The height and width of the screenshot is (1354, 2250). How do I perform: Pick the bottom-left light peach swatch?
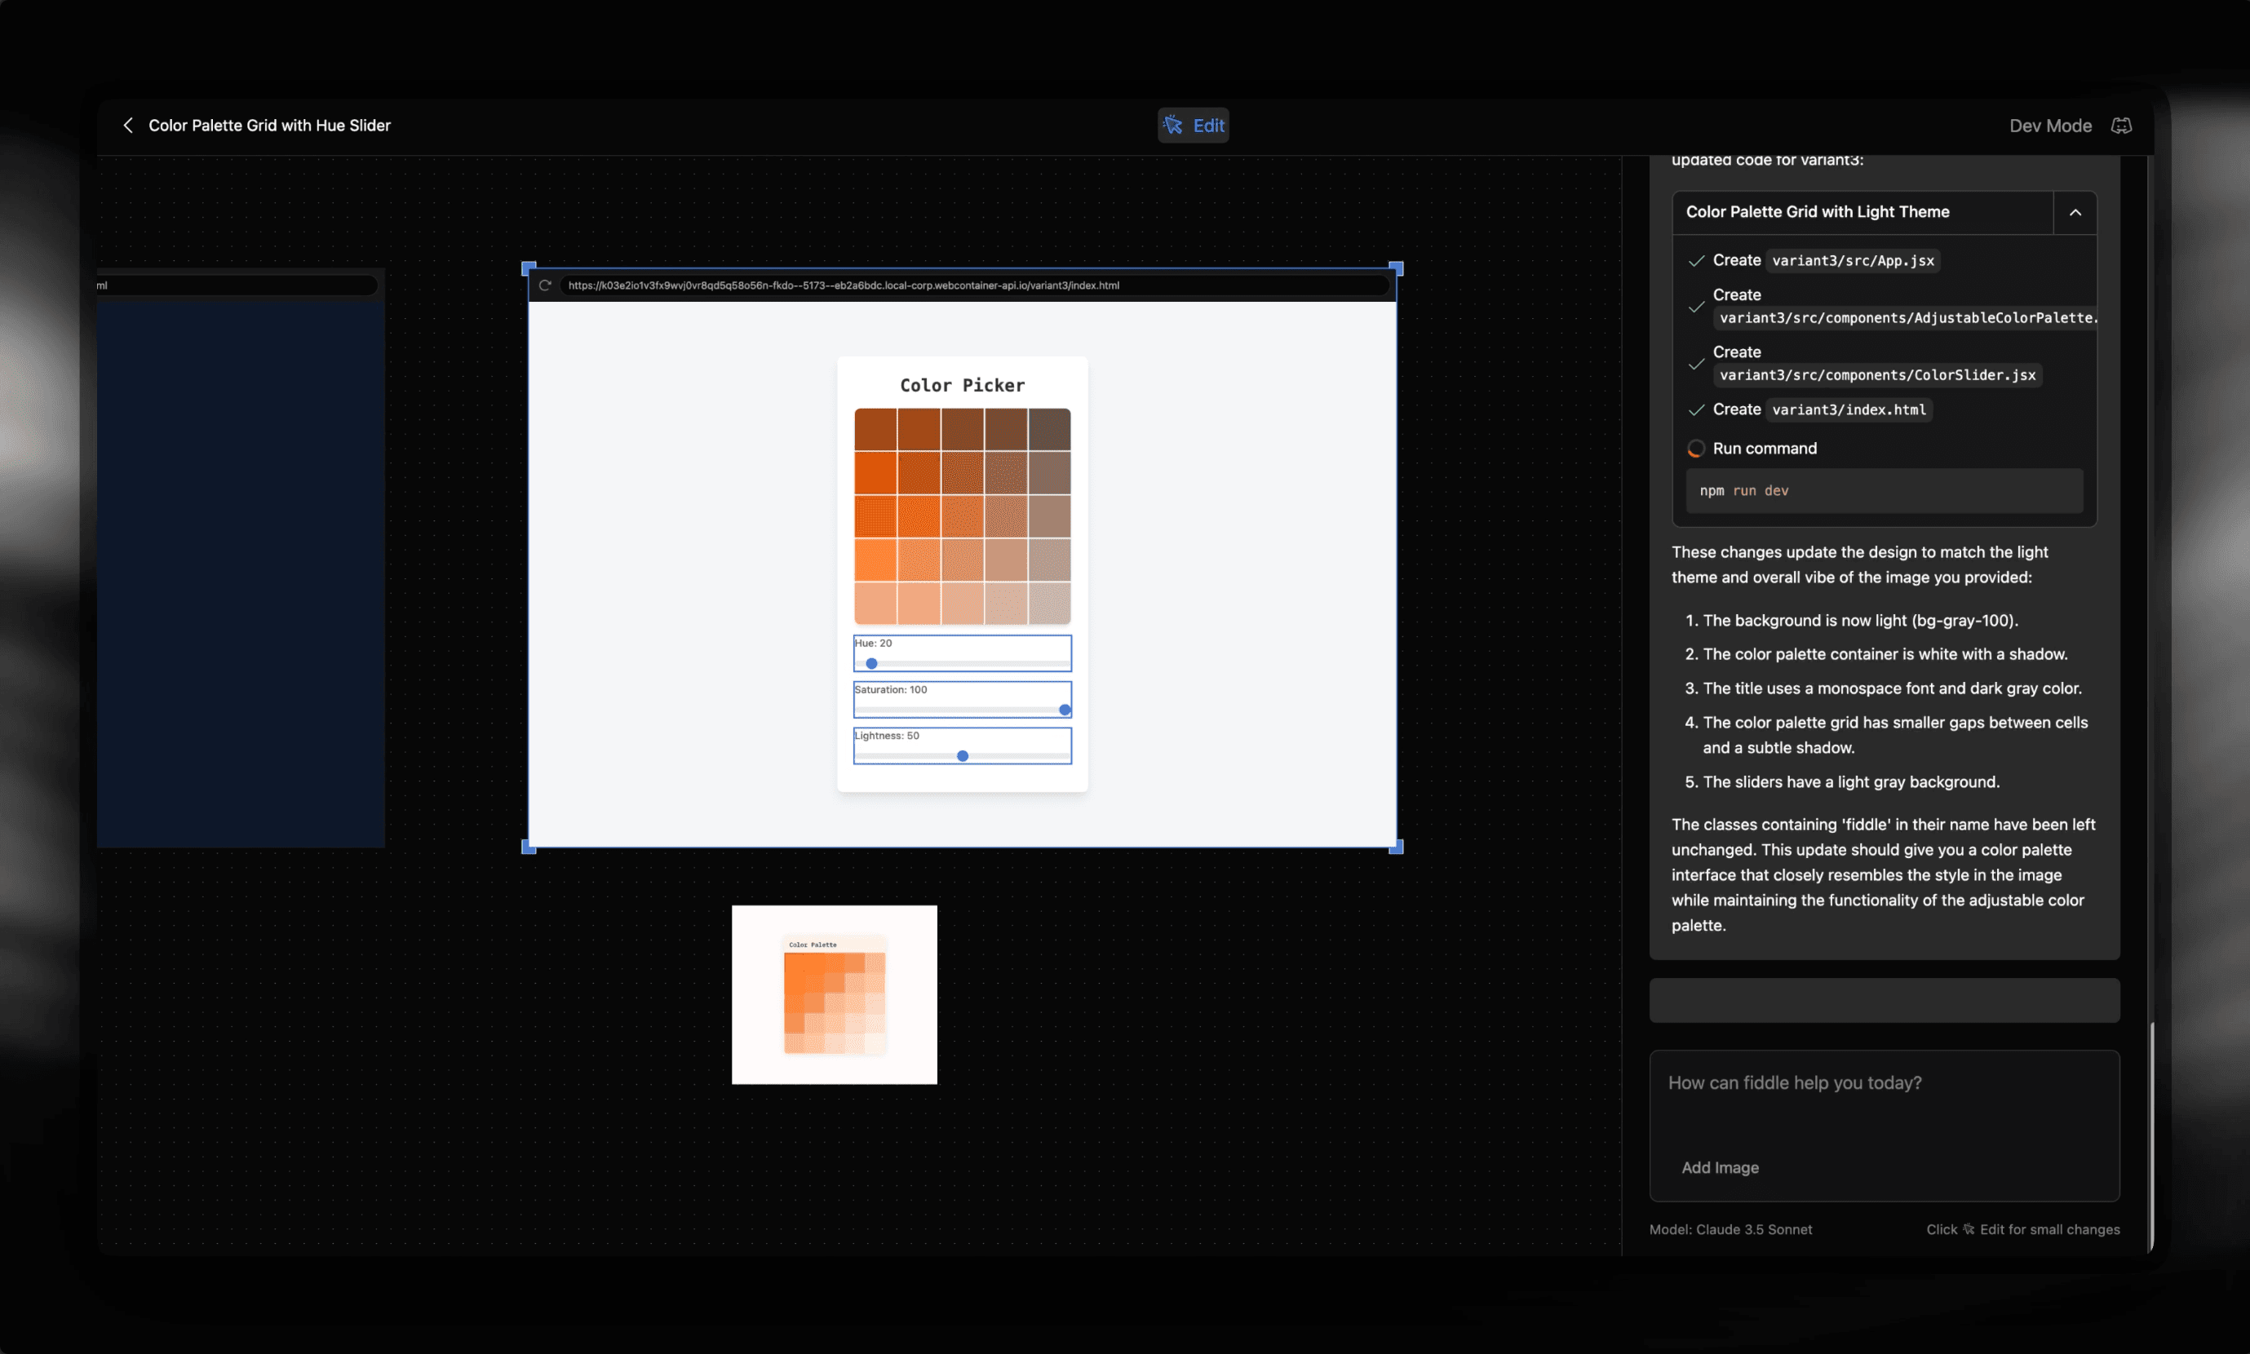(875, 603)
